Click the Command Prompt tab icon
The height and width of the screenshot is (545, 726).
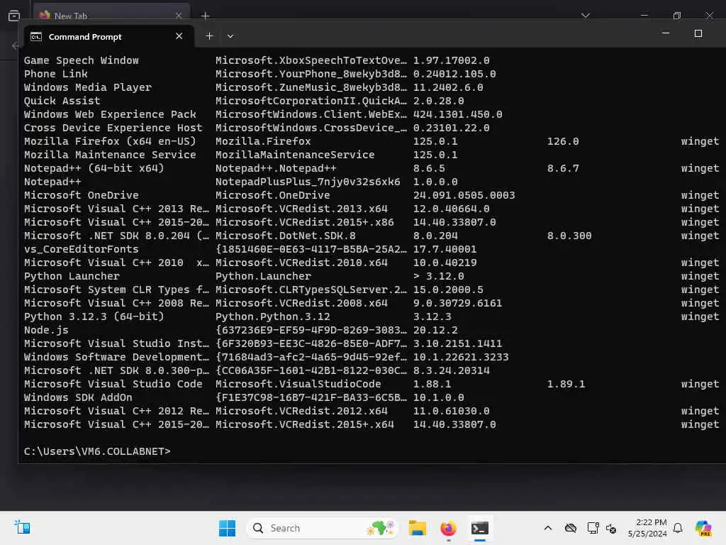36,37
